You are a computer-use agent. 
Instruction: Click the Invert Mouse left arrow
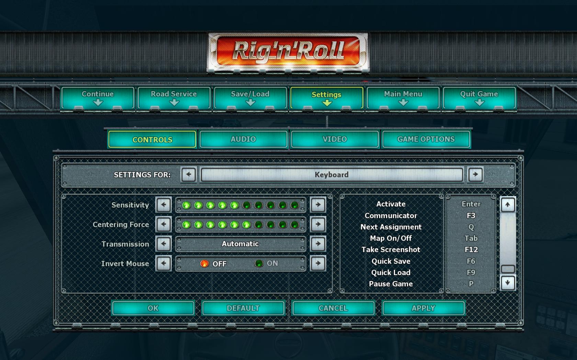163,264
